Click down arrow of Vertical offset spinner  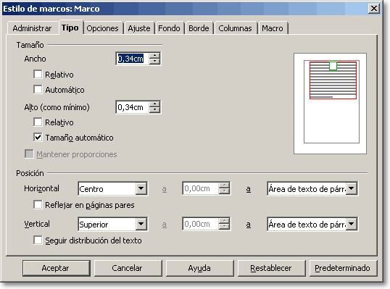[224, 227]
